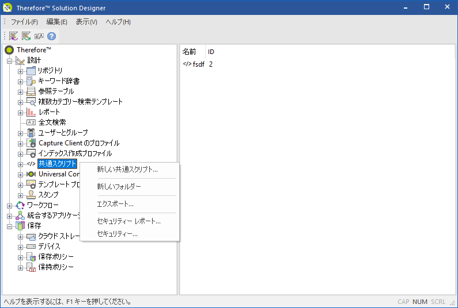Click the Capture Client profile icon
This screenshot has height=308, width=458.
coord(31,143)
